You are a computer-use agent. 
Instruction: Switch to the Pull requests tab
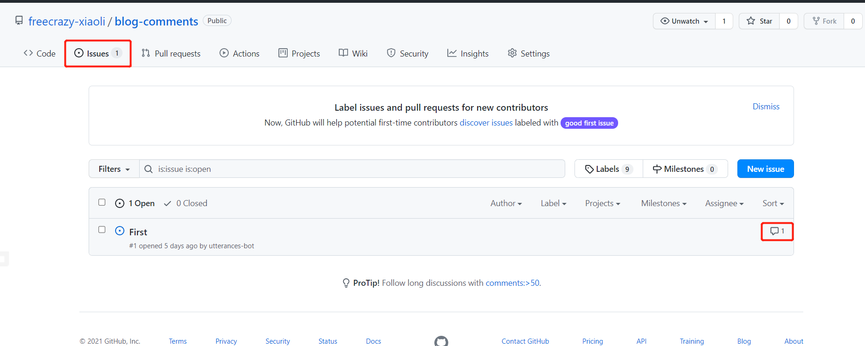pos(171,54)
